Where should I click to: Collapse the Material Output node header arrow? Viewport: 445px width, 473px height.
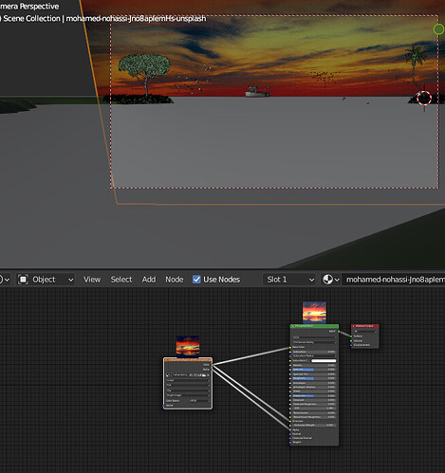point(354,326)
